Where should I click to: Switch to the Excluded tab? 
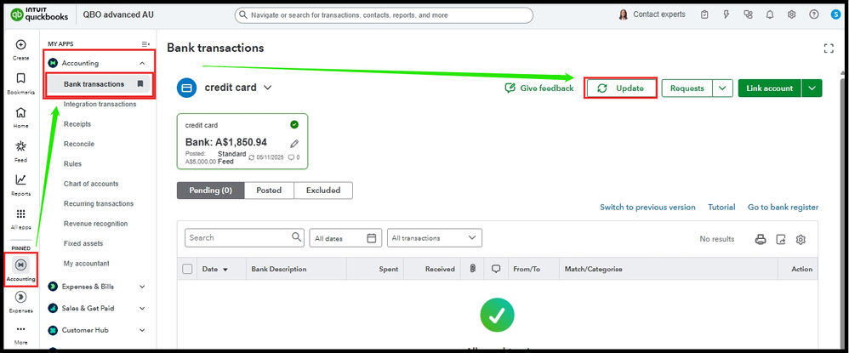tap(323, 191)
